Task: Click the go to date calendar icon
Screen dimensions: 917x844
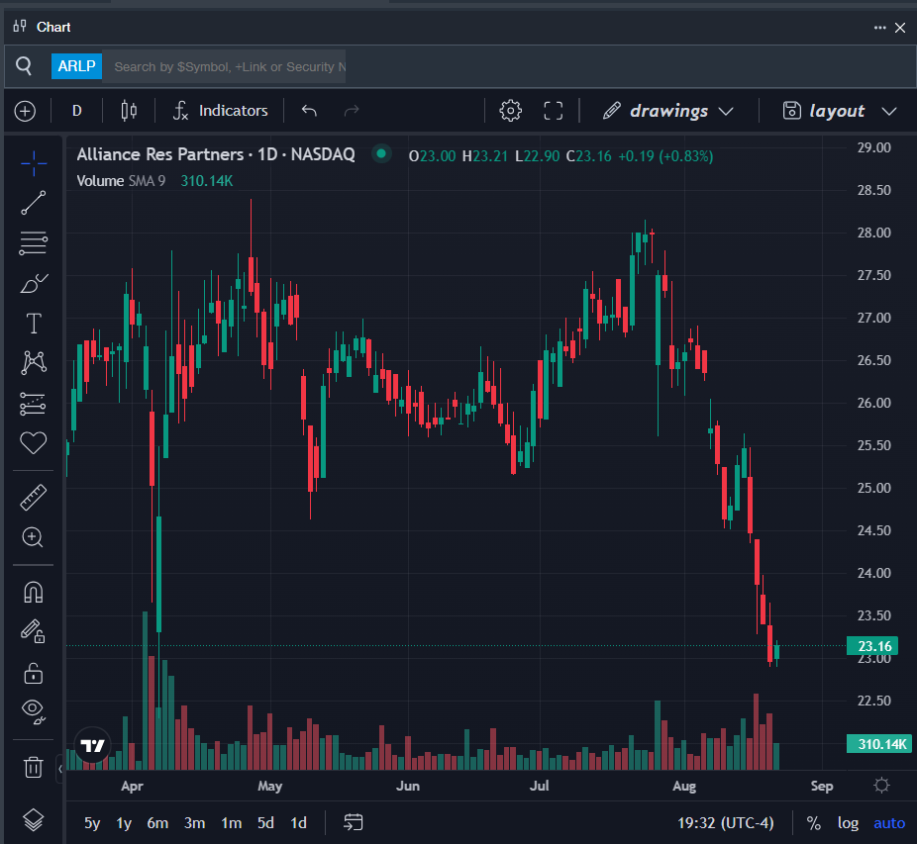Action: [x=354, y=823]
